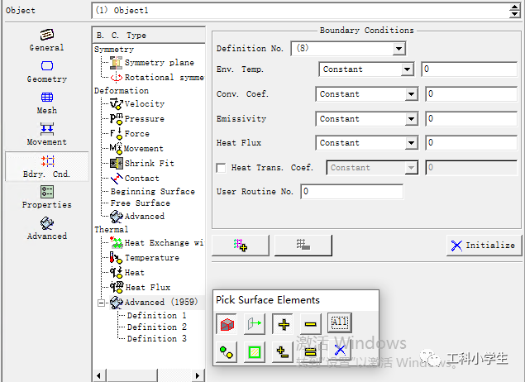Open Conv. Coef. type dropdown
525x382 pixels.
(411, 94)
